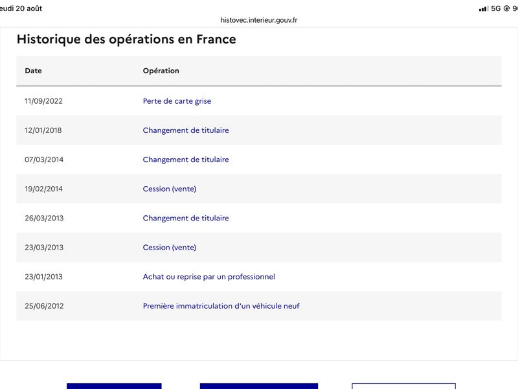Select the 25/06/2012 date cell

tap(44, 306)
